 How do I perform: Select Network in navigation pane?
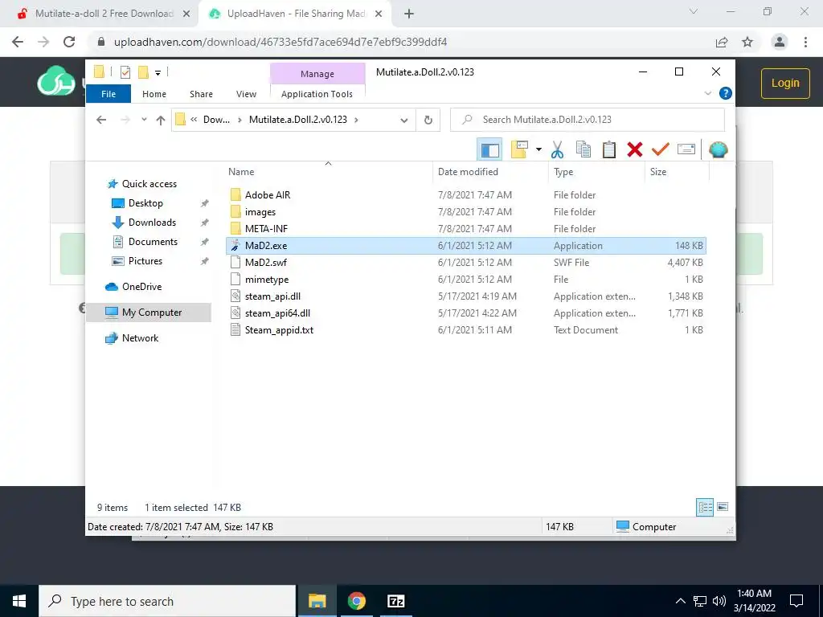point(140,338)
